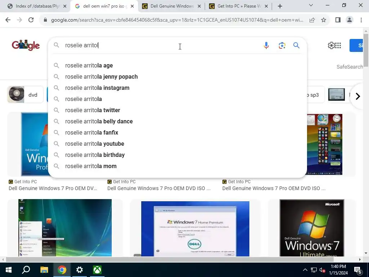This screenshot has height=277, width=369.
Task: Open SafeSearch settings link
Action: tap(350, 67)
